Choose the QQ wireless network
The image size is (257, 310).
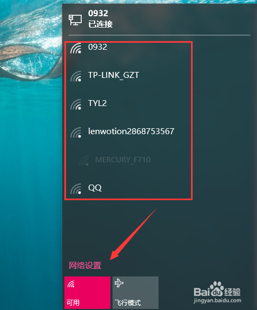coord(129,188)
